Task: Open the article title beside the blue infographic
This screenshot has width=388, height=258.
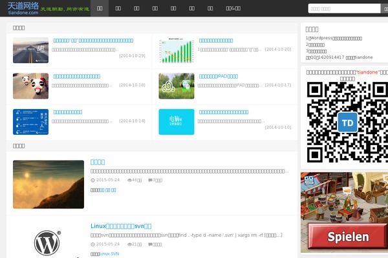Action: point(68,112)
